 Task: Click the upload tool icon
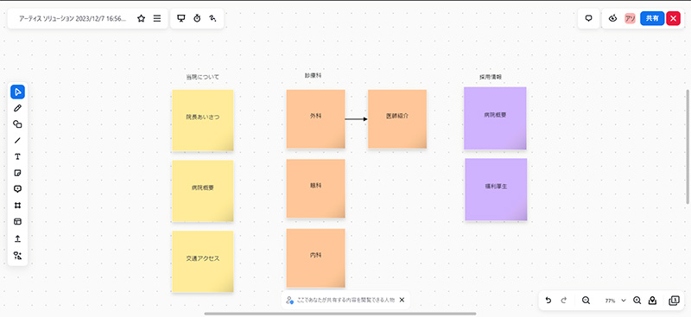coord(17,238)
